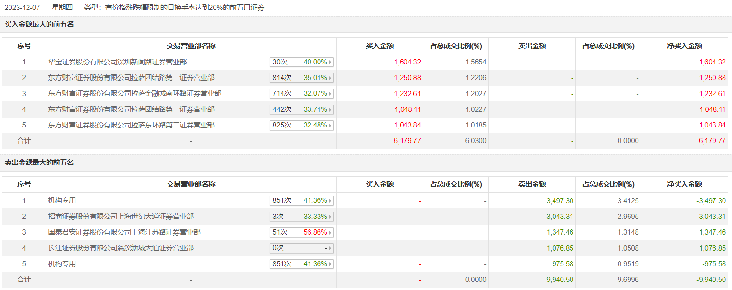Click the 买入金额最大的前五名 section header
This screenshot has height=290, width=732.
[39, 24]
